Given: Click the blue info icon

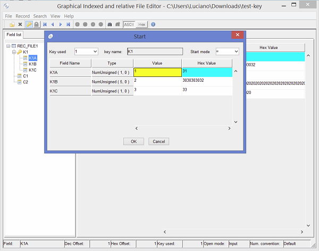Looking at the screenshot, I should point(153,24).
